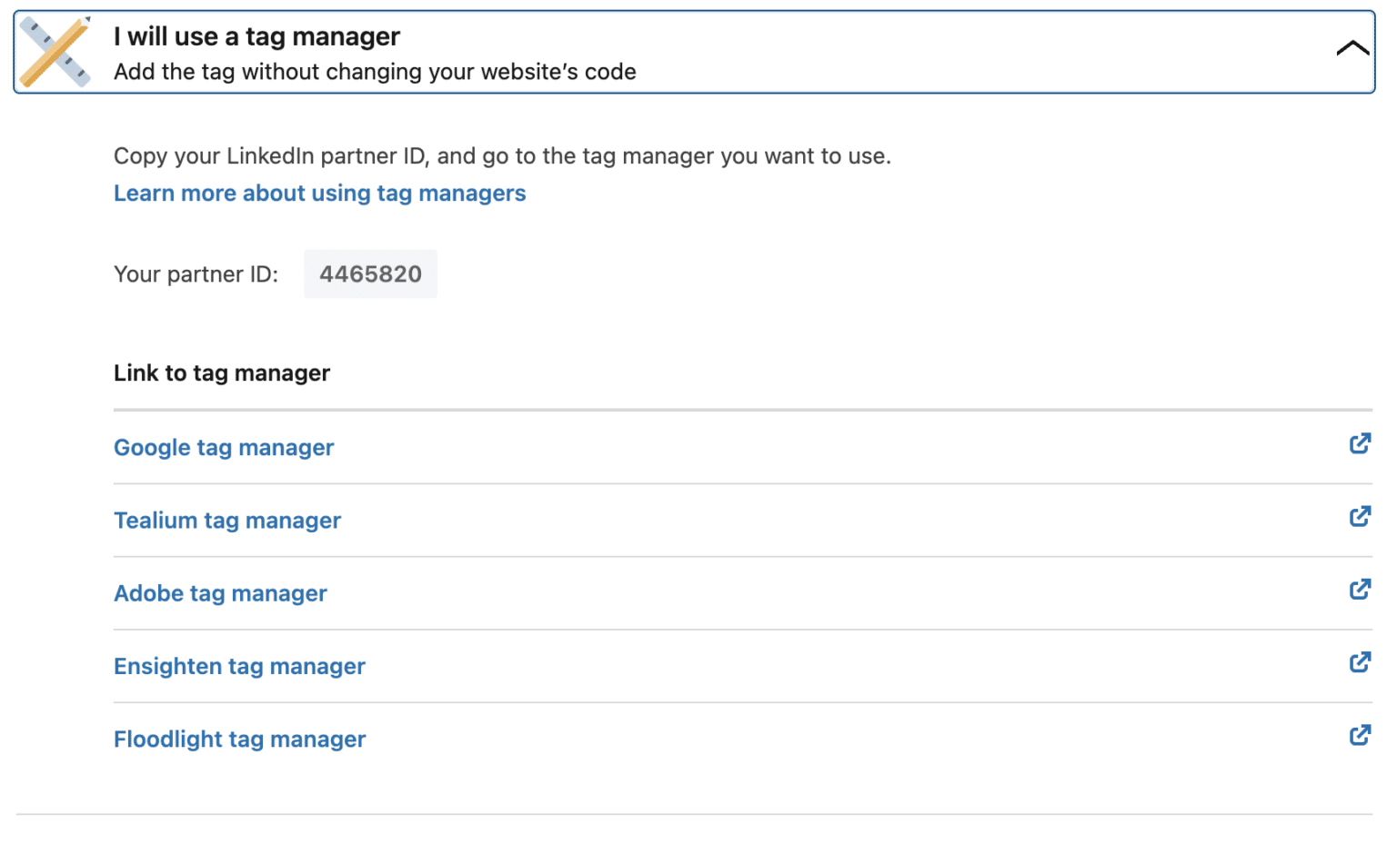Click the external link icon beside Tealium tag manager

click(x=1360, y=516)
